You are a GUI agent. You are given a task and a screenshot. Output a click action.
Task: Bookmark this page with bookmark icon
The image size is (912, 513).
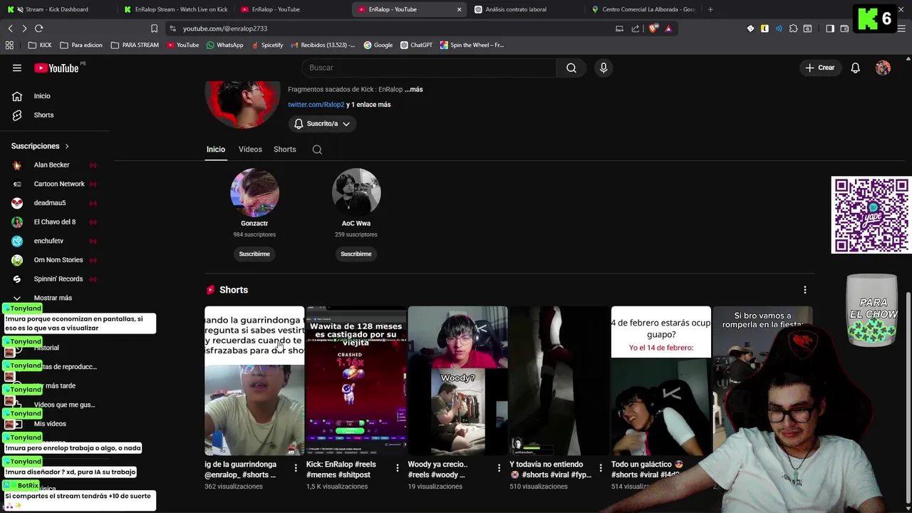pyautogui.click(x=154, y=28)
